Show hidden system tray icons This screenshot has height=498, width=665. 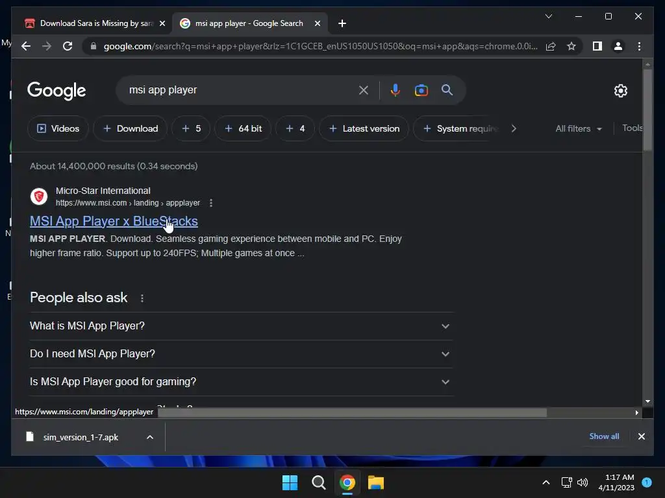546,482
